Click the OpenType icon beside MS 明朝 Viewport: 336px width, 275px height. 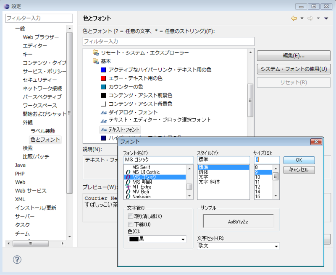point(128,182)
